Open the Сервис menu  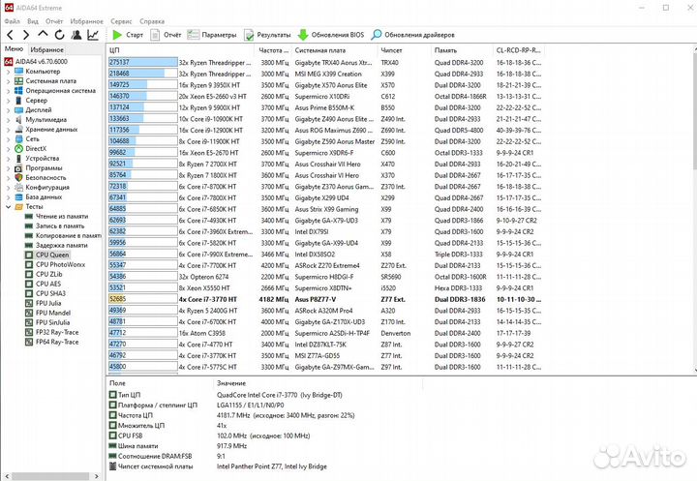121,21
